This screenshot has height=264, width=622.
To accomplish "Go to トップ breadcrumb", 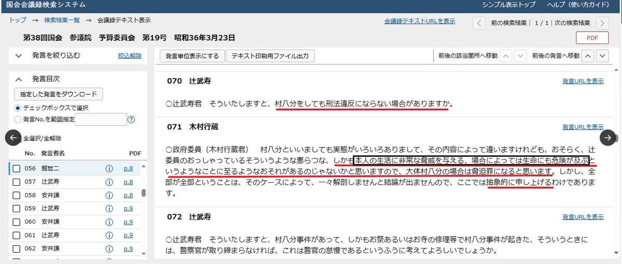I will [x=18, y=20].
